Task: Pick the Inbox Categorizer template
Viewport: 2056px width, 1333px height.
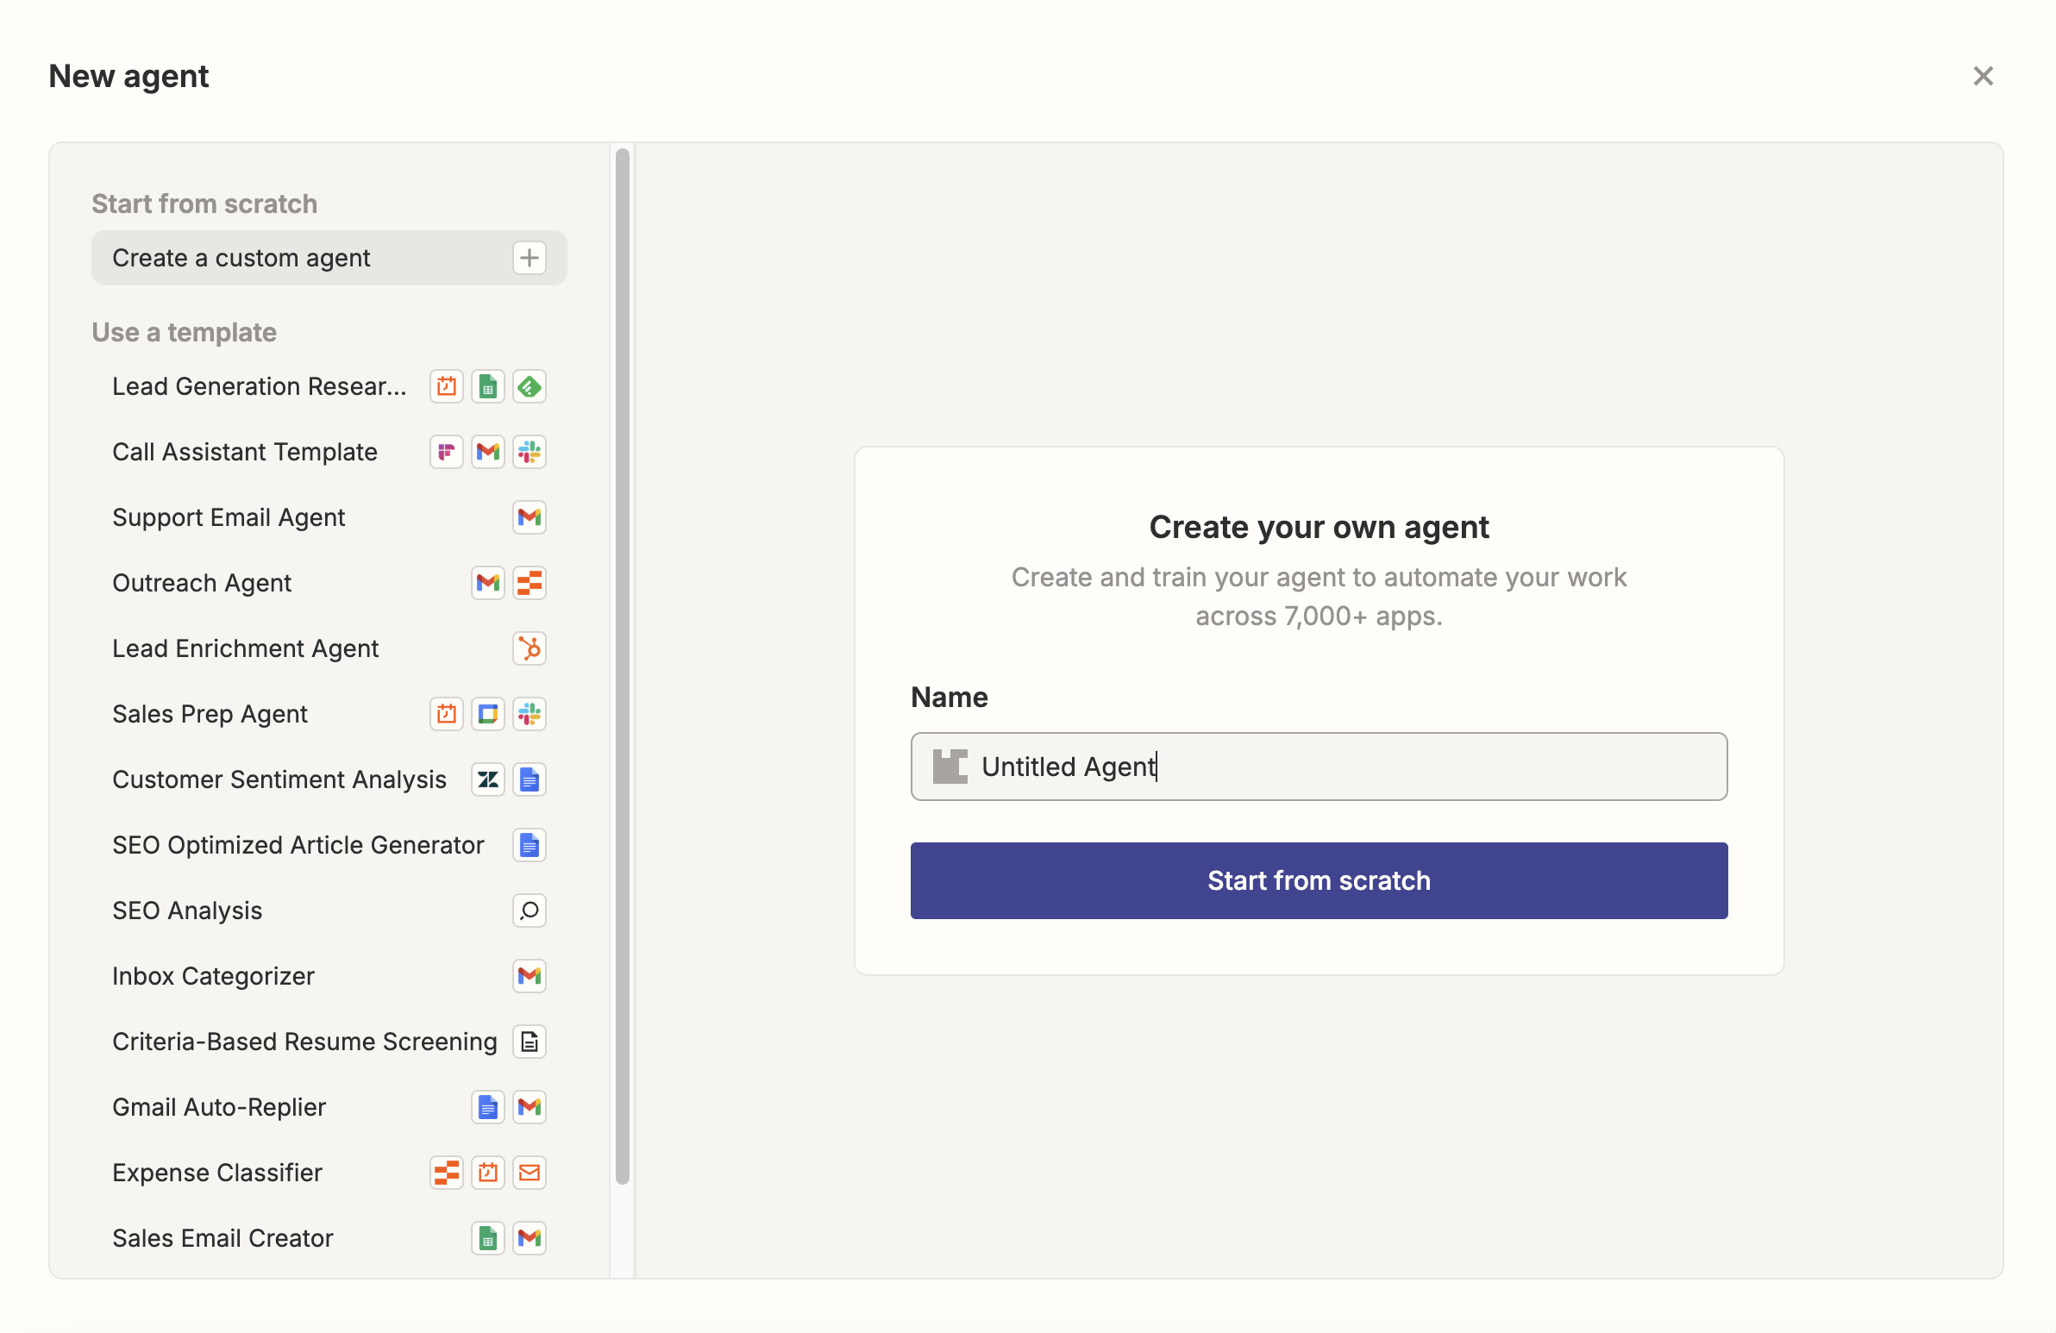Action: [x=329, y=976]
